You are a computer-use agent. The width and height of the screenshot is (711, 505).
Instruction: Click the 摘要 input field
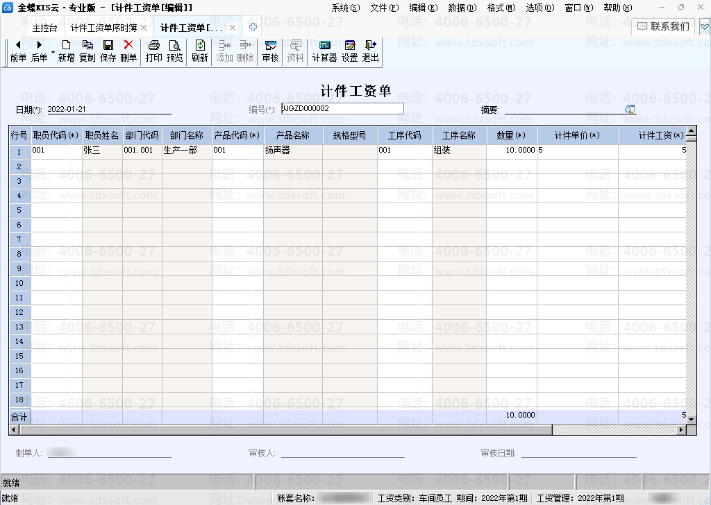click(x=564, y=109)
